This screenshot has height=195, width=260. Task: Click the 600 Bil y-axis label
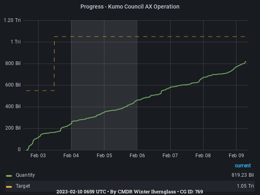[13, 85]
